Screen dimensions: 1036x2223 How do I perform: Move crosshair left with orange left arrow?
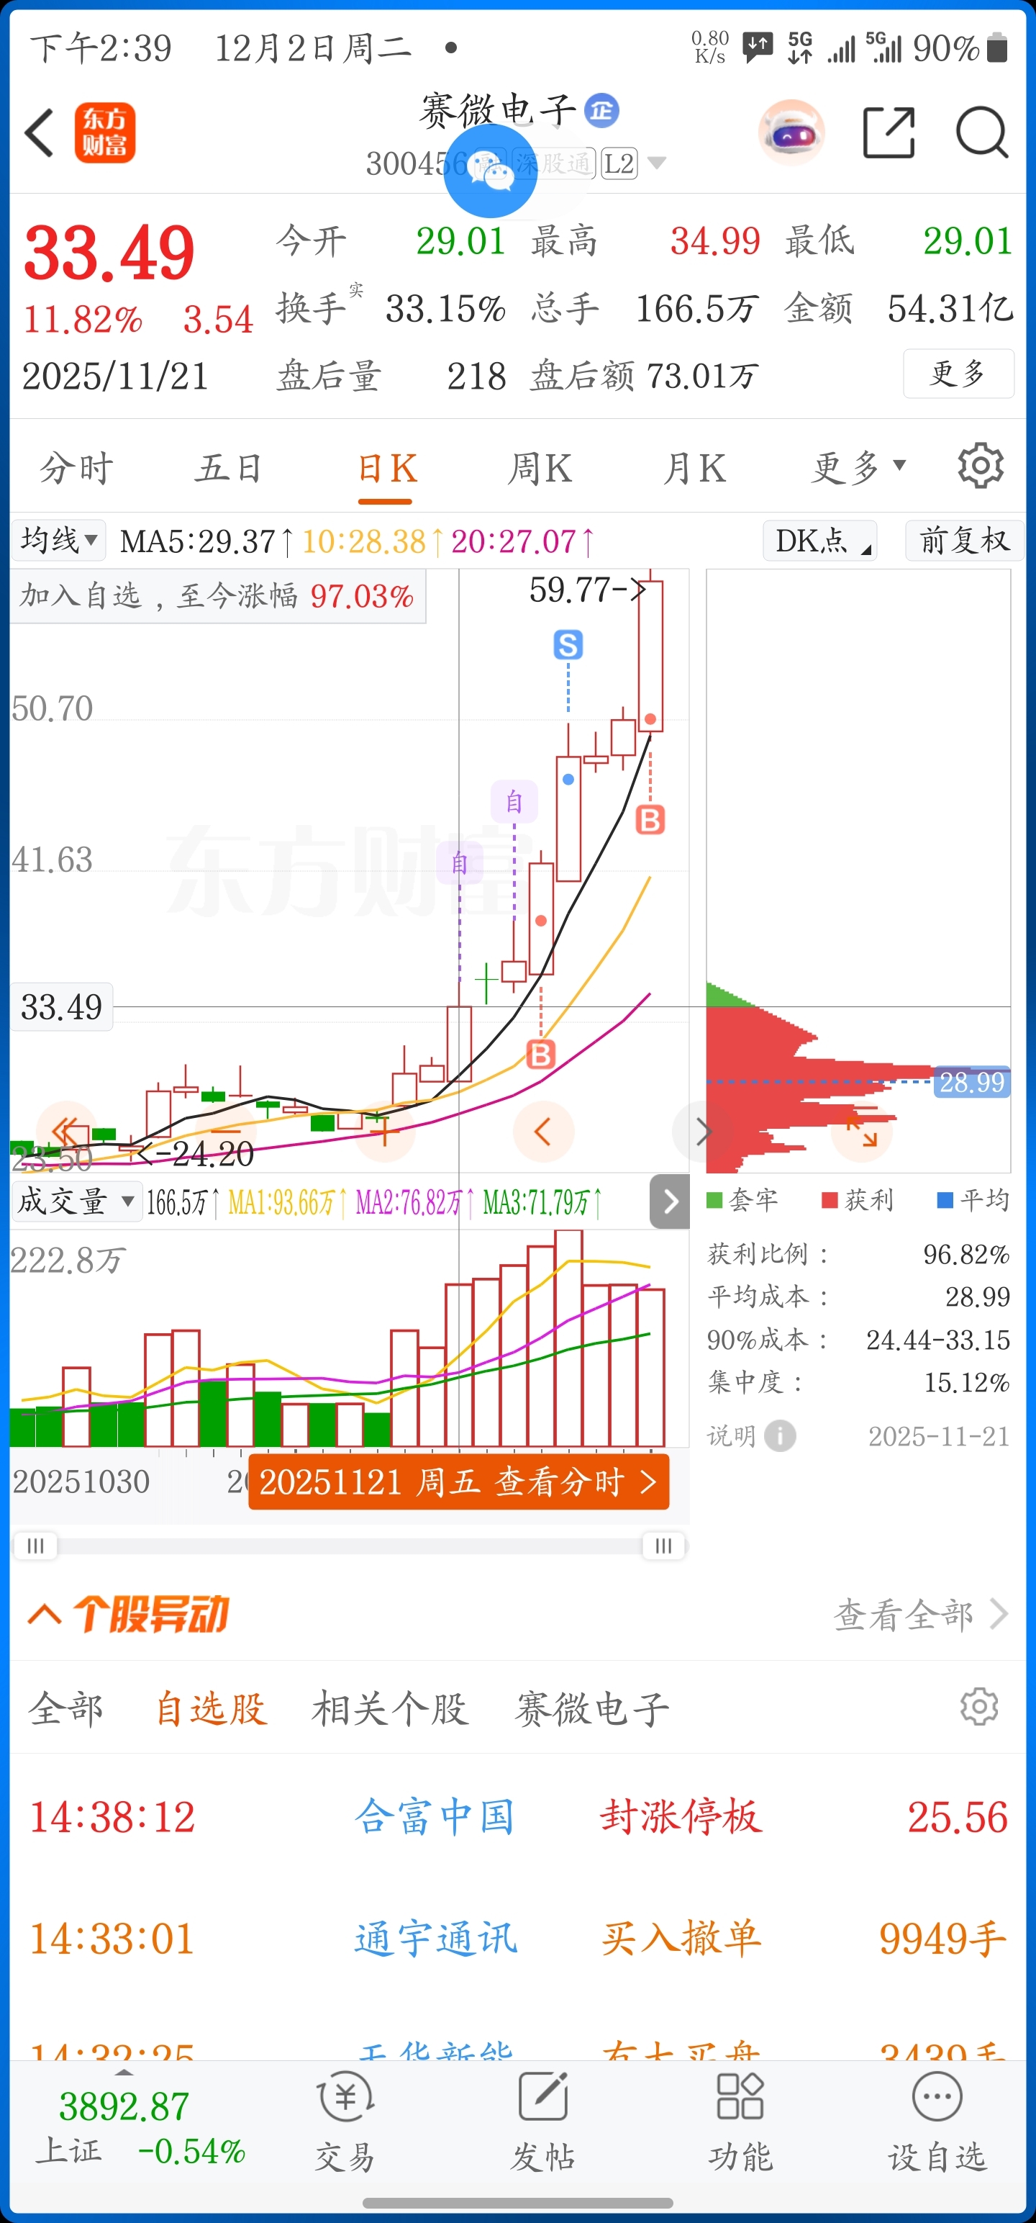543,1132
